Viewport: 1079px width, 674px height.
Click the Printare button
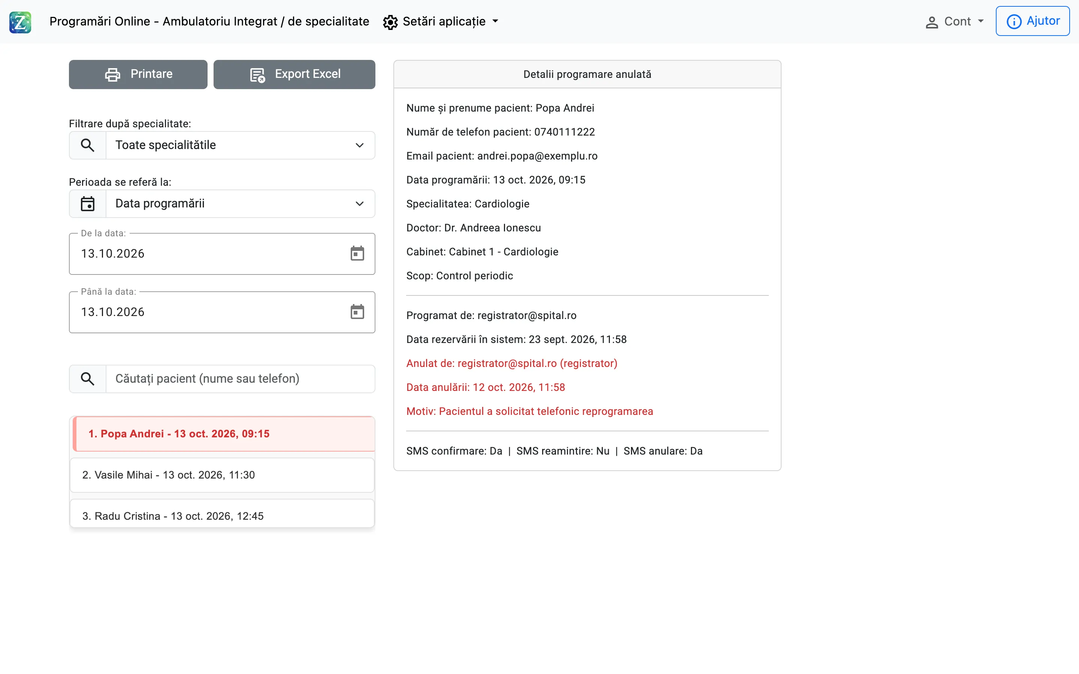pos(138,75)
